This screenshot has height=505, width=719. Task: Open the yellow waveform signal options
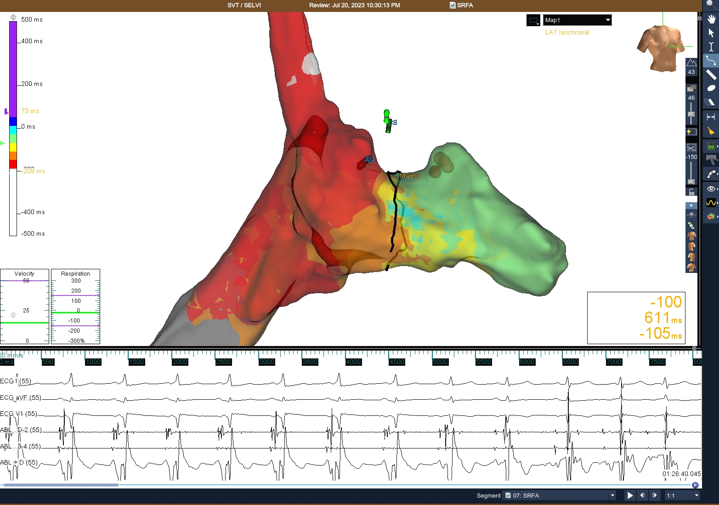pos(711,203)
